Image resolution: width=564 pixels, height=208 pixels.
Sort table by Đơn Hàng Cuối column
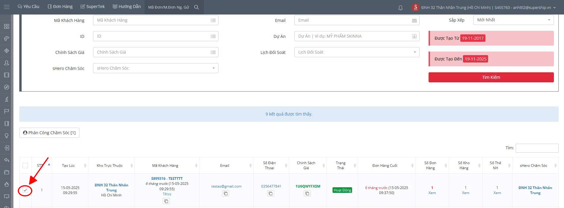386,165
